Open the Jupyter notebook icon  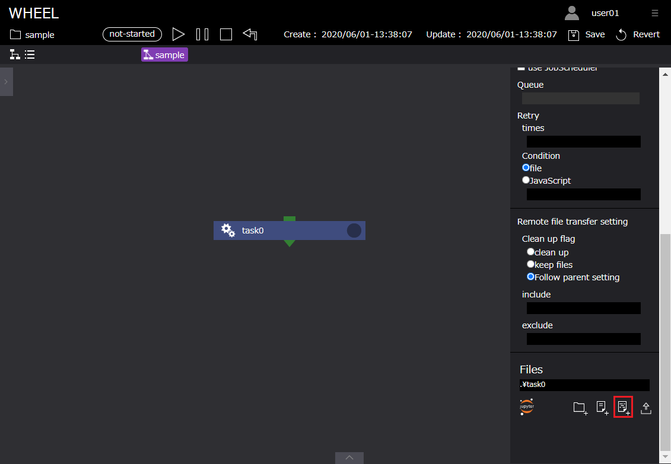pos(526,407)
